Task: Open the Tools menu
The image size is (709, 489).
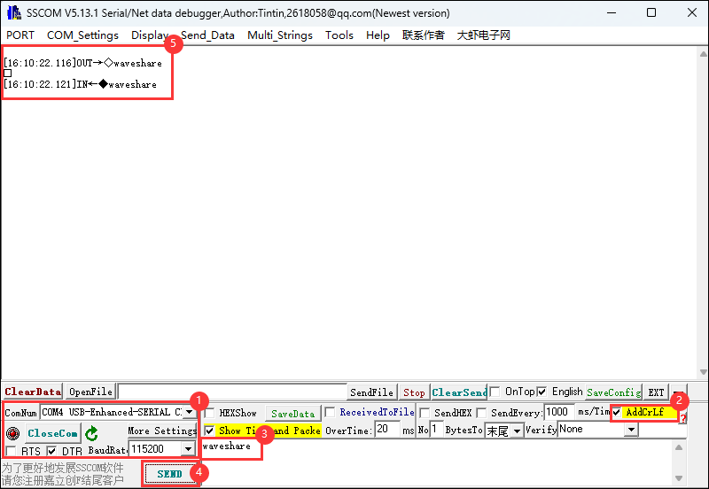Action: point(339,35)
